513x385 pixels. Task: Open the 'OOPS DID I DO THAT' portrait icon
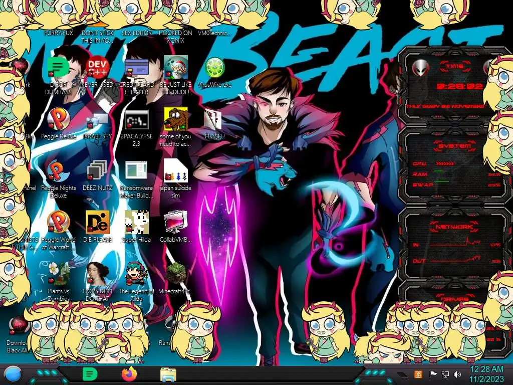point(98,274)
